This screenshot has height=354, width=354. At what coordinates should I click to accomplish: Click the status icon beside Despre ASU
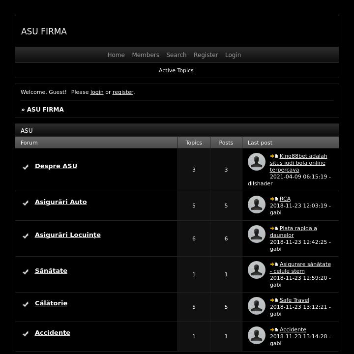26,167
